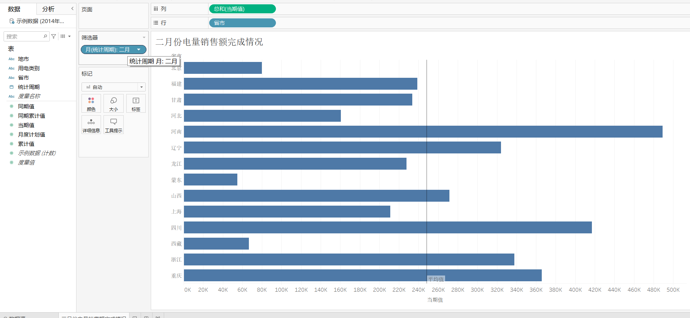This screenshot has height=318, width=690.
Task: Select the 同期累计值 measure
Action: (x=32, y=116)
